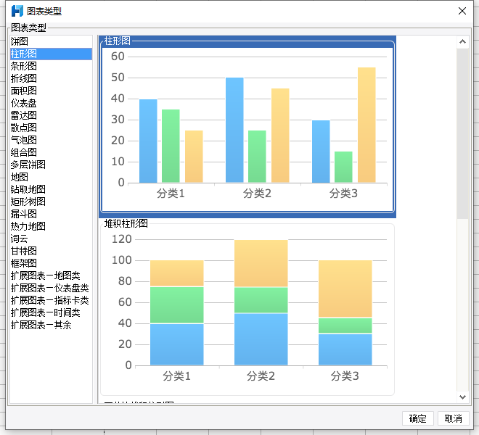Cancel with the 取消 button
This screenshot has width=479, height=435.
(x=454, y=418)
